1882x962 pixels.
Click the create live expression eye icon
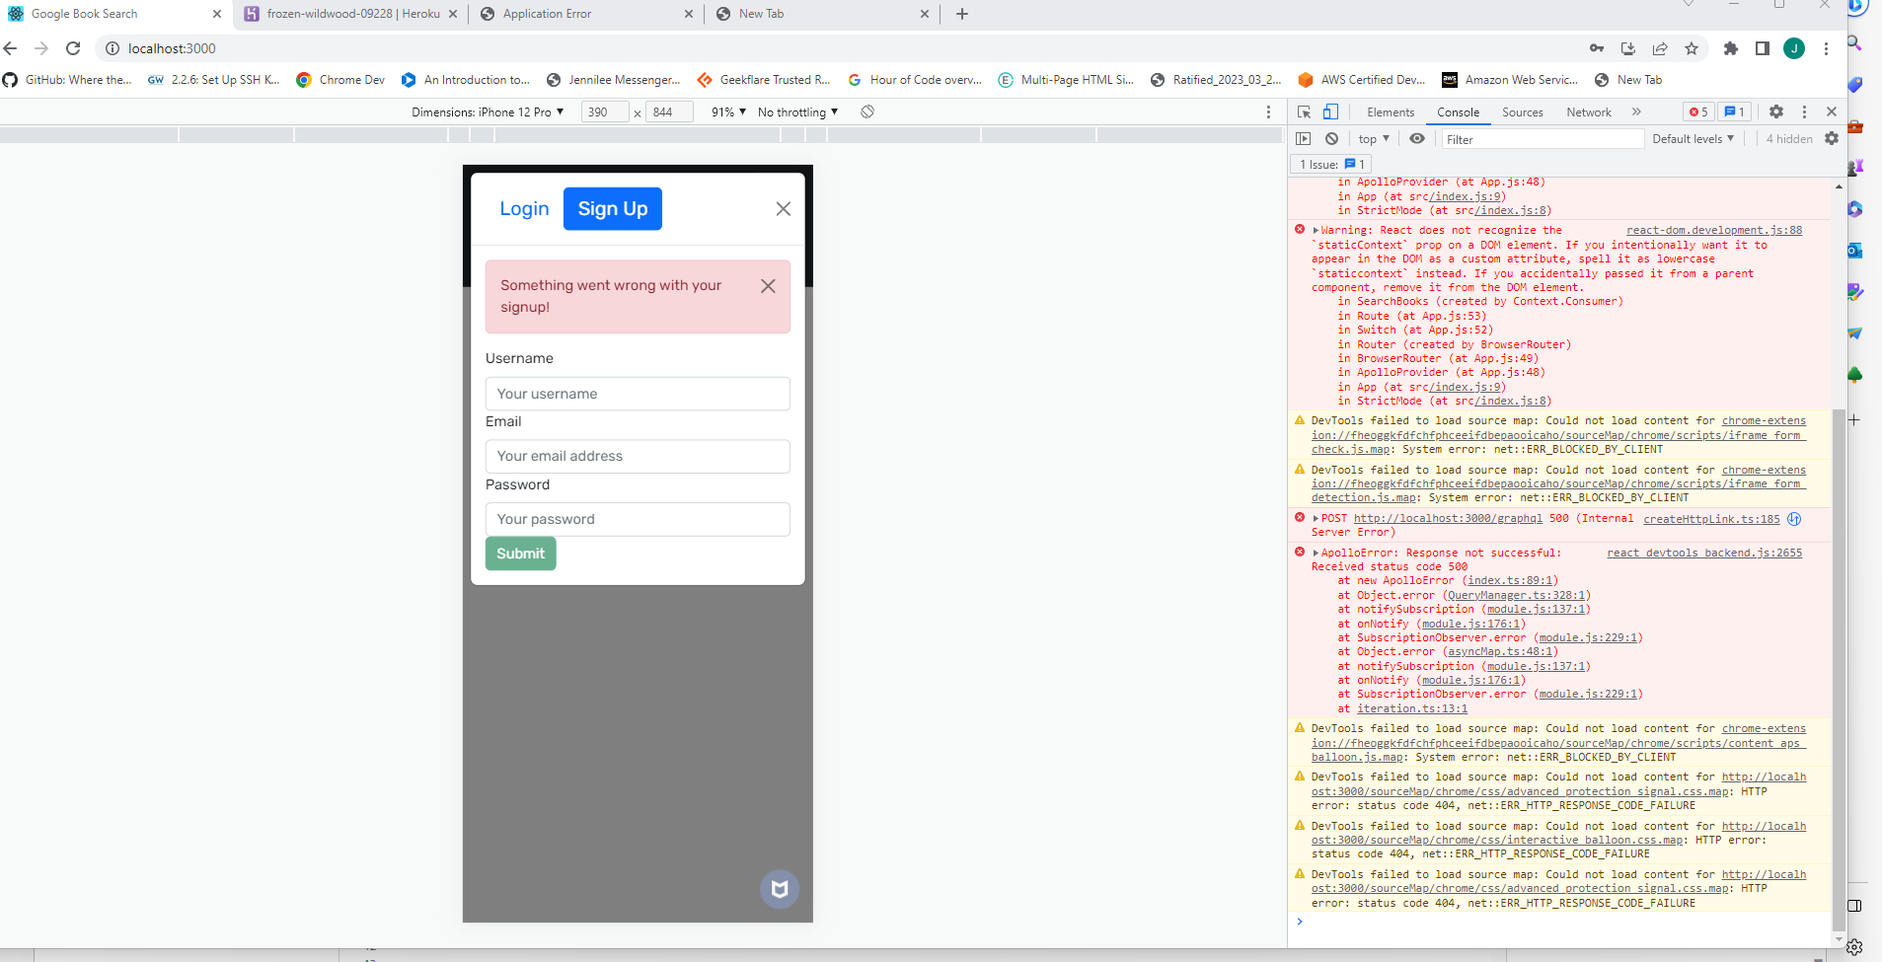click(1418, 138)
